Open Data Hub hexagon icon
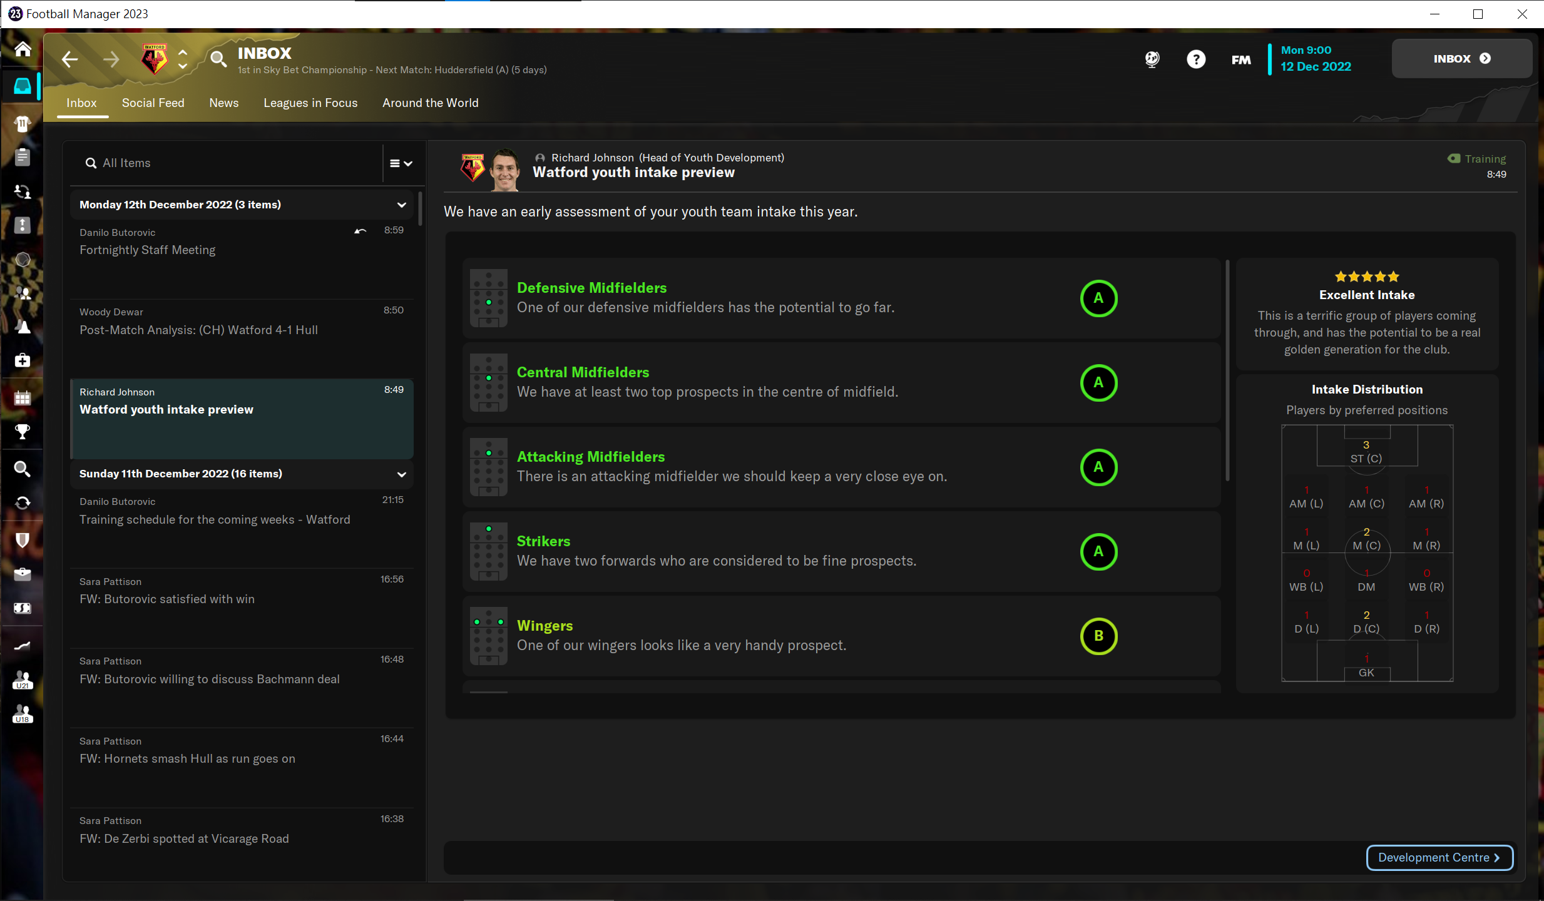The width and height of the screenshot is (1544, 901). [23, 259]
